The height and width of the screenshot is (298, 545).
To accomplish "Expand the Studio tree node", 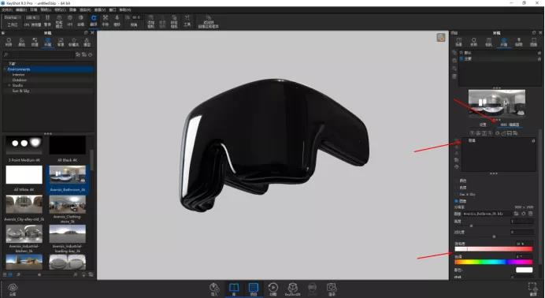I will 9,85.
